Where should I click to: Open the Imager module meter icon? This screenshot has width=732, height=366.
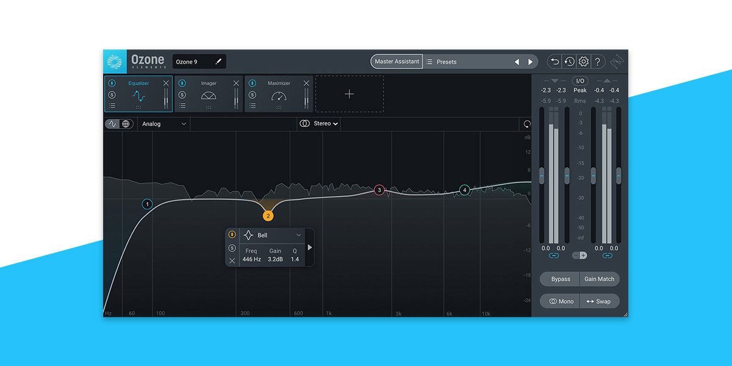coord(209,95)
